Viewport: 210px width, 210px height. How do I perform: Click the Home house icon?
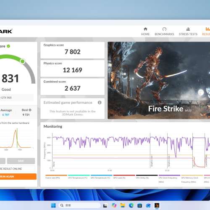145,29
